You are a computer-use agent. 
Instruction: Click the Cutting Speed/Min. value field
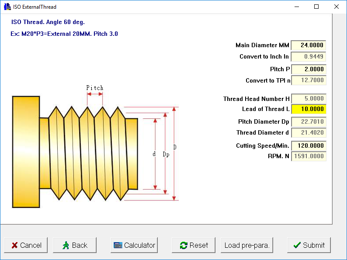tap(308, 146)
